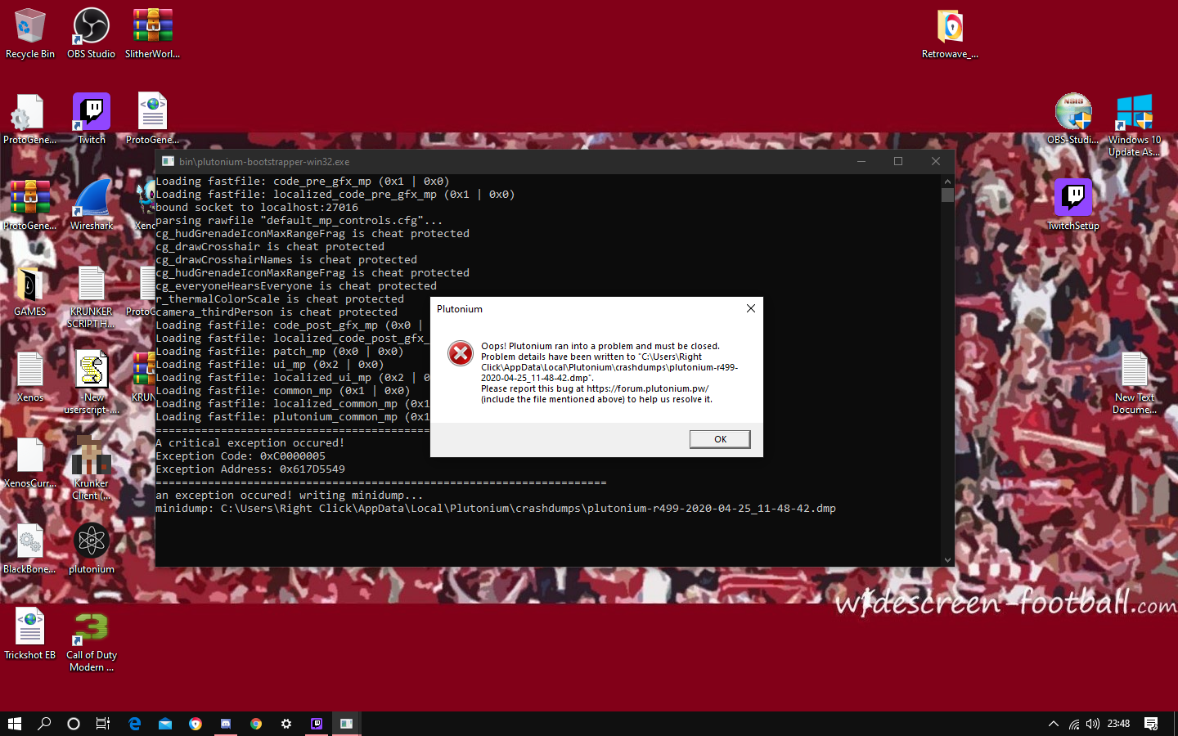Select KRUNKER SCRIPT H text file icon
The height and width of the screenshot is (736, 1178).
[x=92, y=297]
